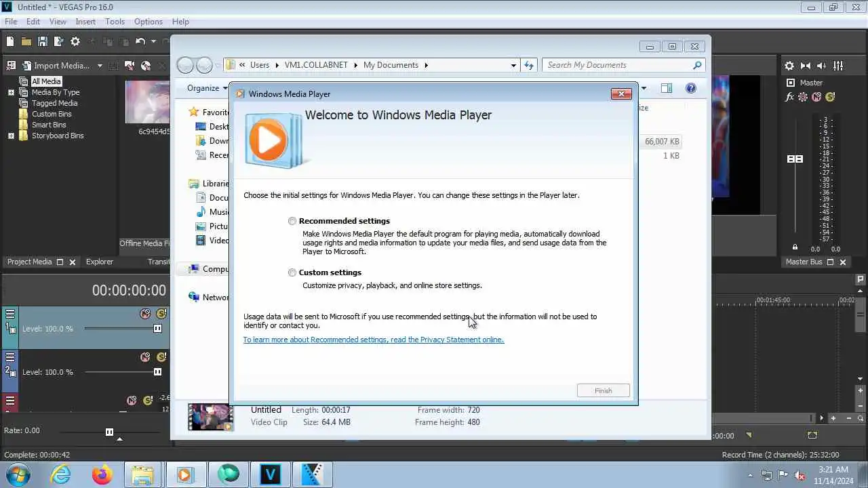Click the Finish button
868x488 pixels.
pos(603,390)
